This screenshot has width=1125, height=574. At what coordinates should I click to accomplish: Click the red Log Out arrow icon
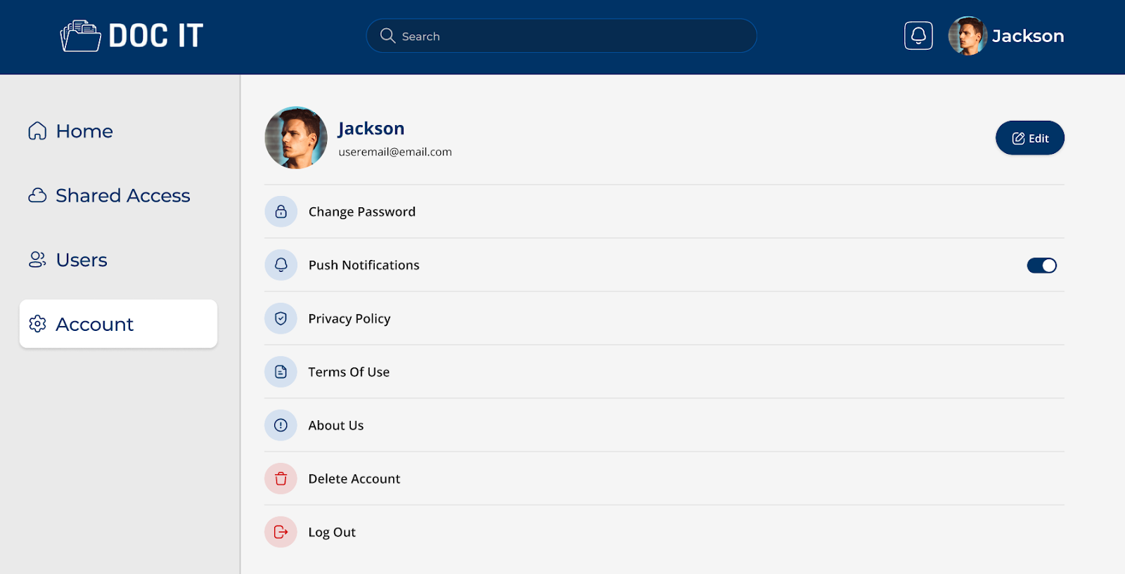pos(281,532)
